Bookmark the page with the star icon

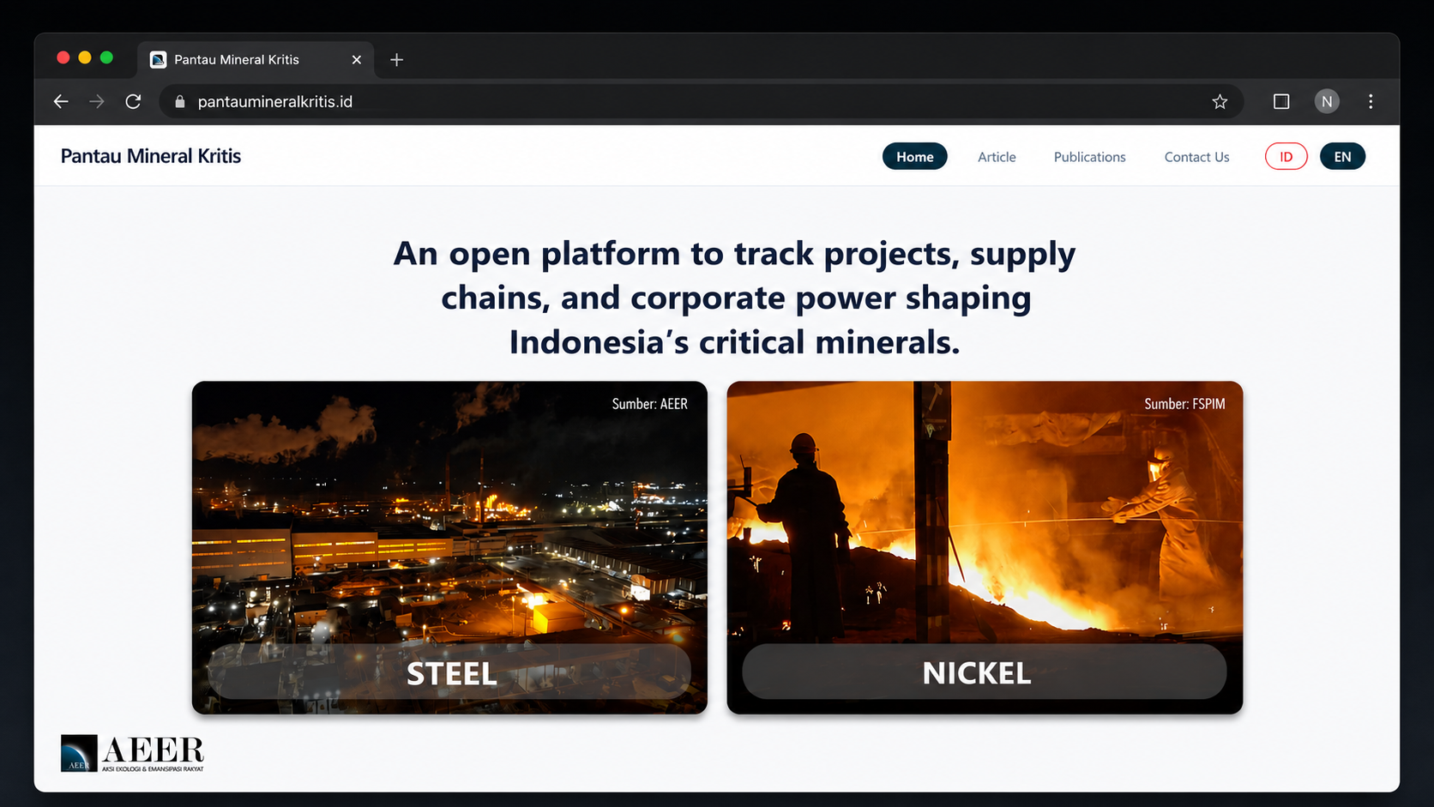pyautogui.click(x=1220, y=101)
